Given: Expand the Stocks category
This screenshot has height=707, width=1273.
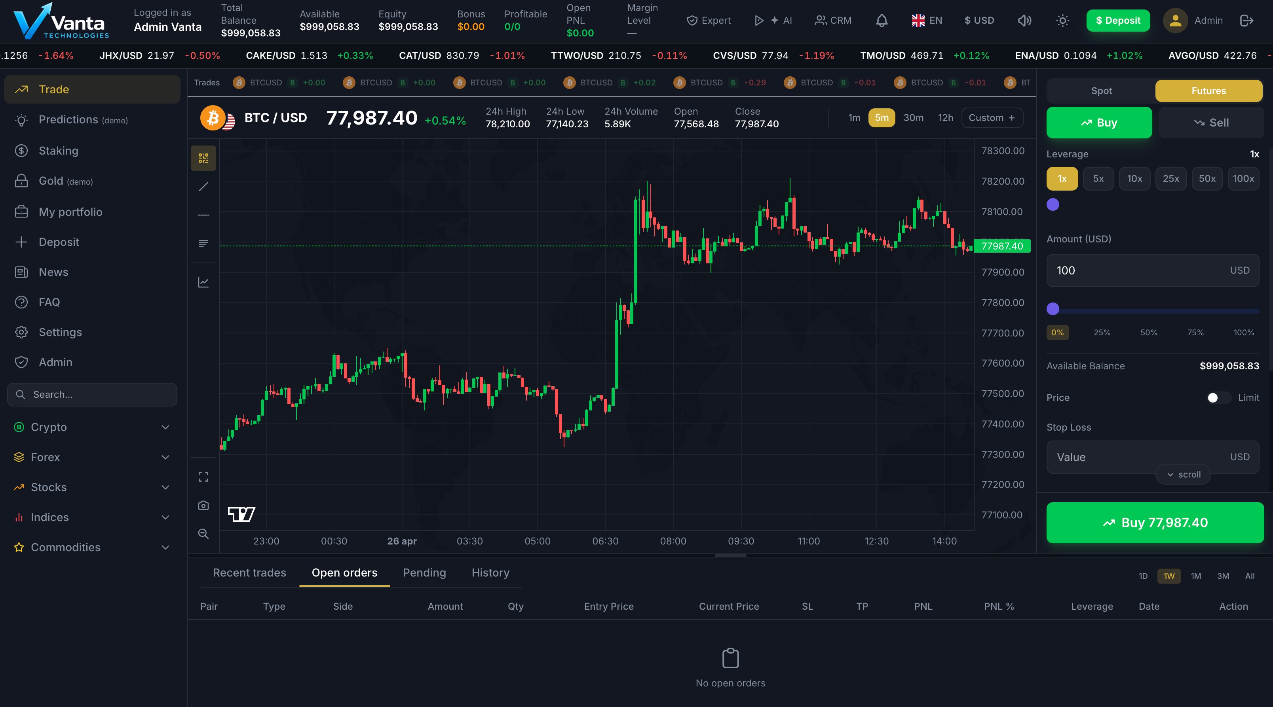Looking at the screenshot, I should 92,487.
